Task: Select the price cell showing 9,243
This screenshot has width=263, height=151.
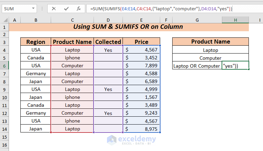Action: point(142,113)
